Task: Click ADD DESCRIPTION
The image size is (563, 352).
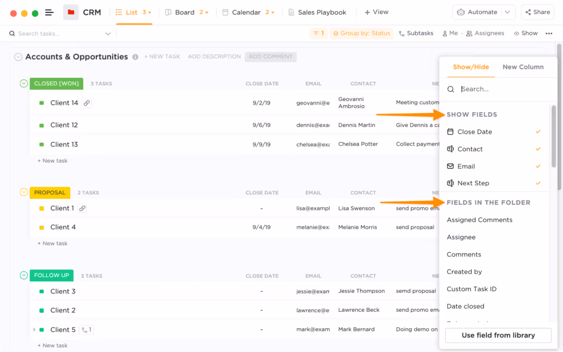Action: tap(214, 57)
